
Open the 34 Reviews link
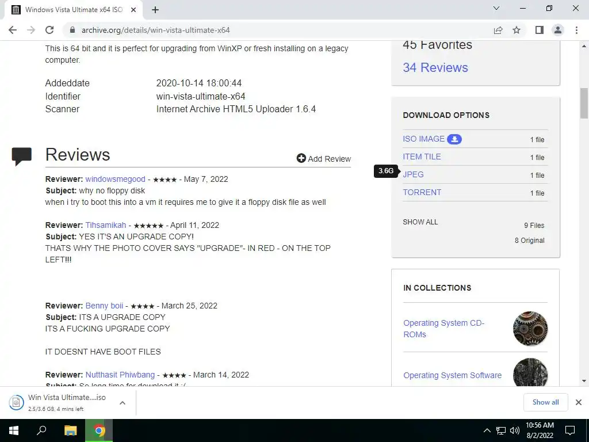[435, 68]
